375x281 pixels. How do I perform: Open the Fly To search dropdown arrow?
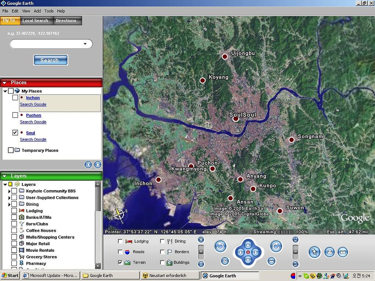point(85,44)
